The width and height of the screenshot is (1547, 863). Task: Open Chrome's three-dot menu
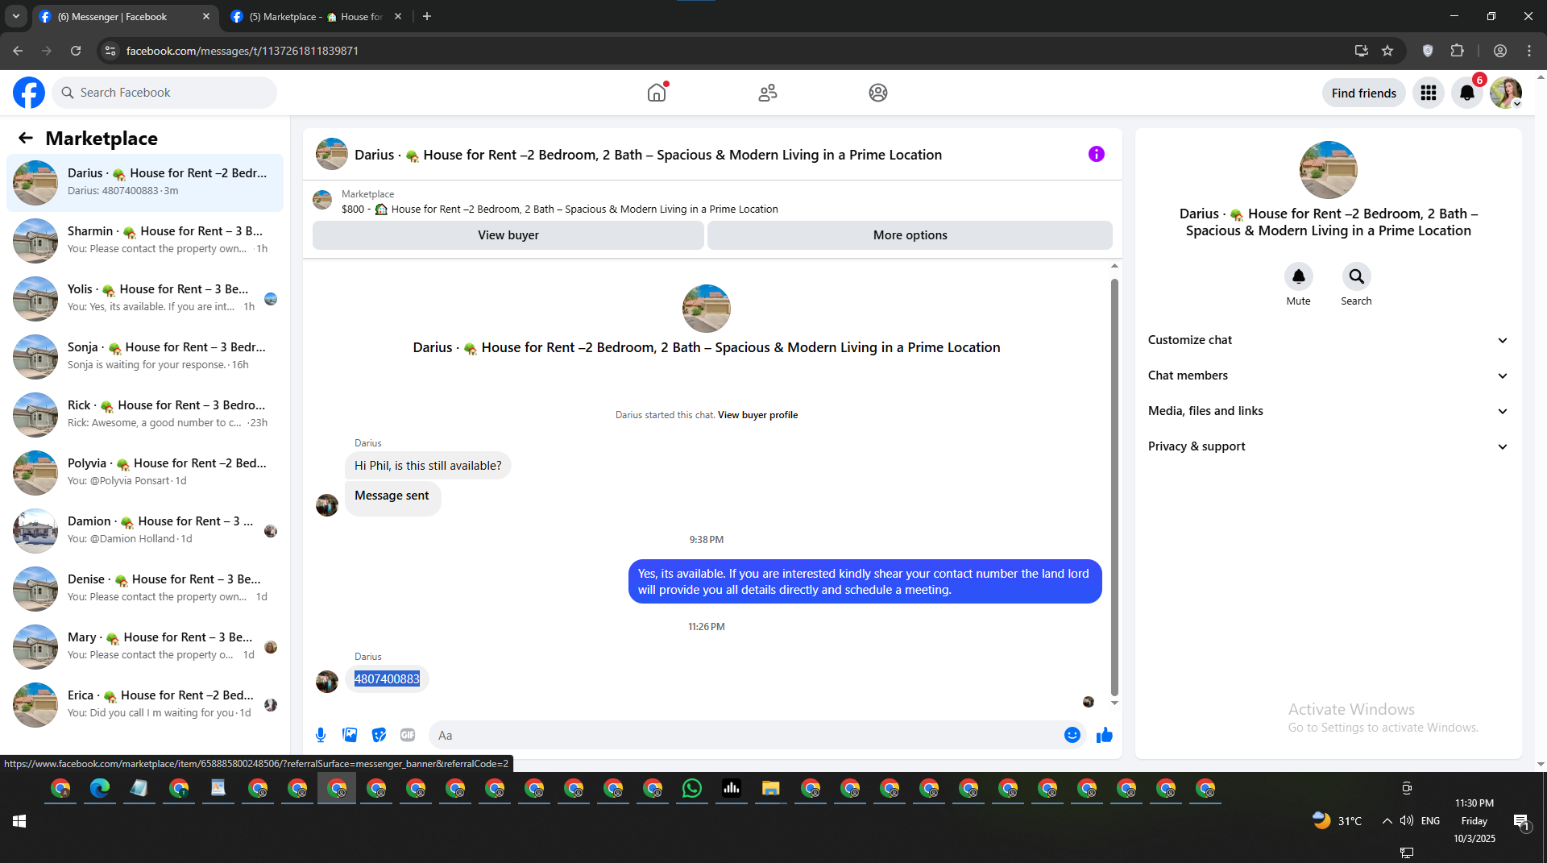pyautogui.click(x=1529, y=51)
